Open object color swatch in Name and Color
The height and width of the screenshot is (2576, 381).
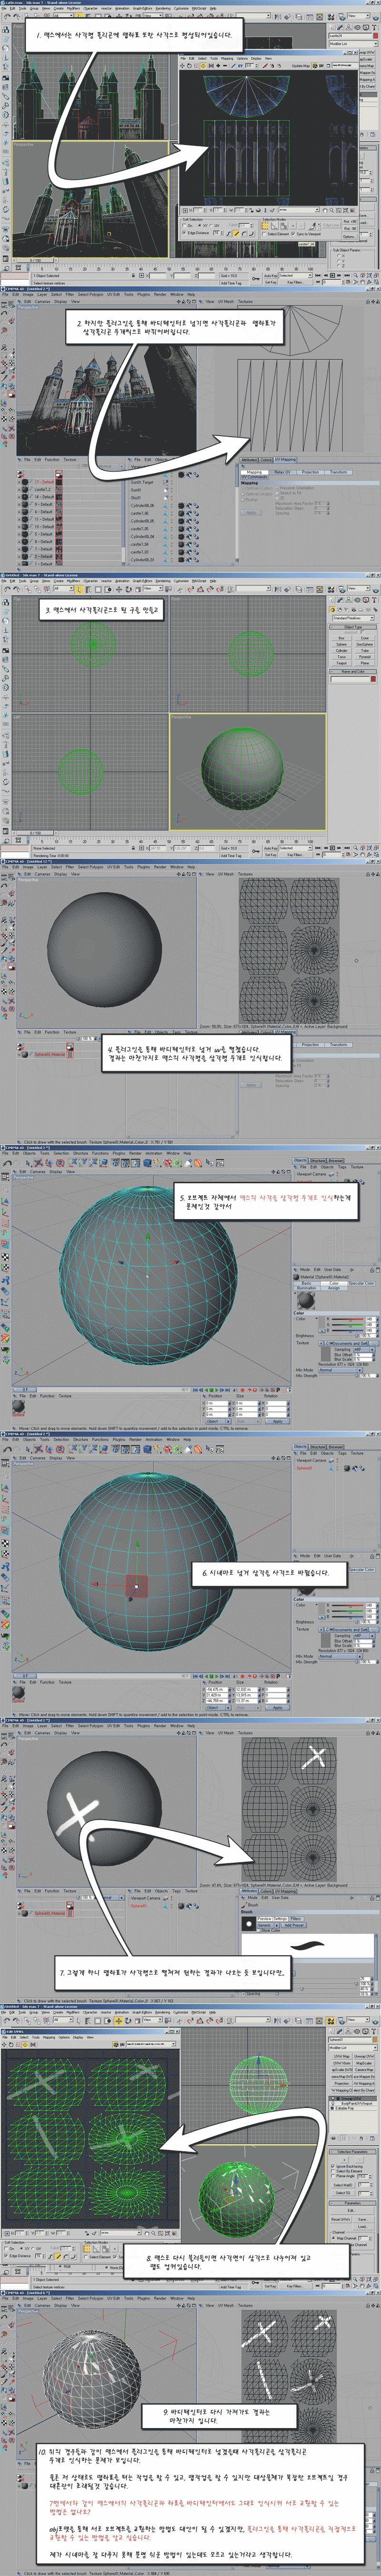tap(373, 679)
